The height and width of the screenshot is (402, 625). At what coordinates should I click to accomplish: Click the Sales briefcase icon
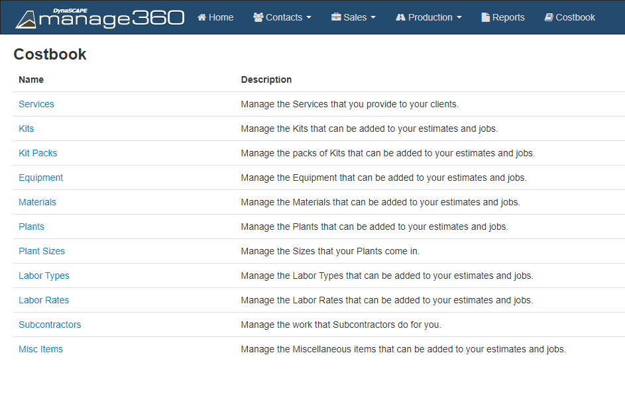[336, 17]
